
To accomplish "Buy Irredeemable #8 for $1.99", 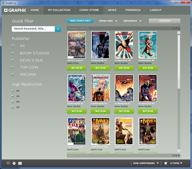I will [148, 111].
